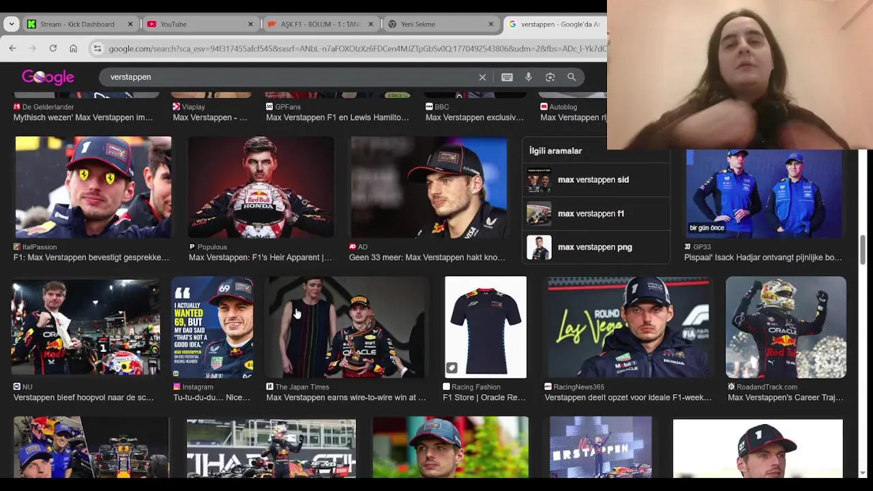Screen dimensions: 873x491
Task: Open the RoadandTrack image of helmeted driver
Action: click(786, 327)
